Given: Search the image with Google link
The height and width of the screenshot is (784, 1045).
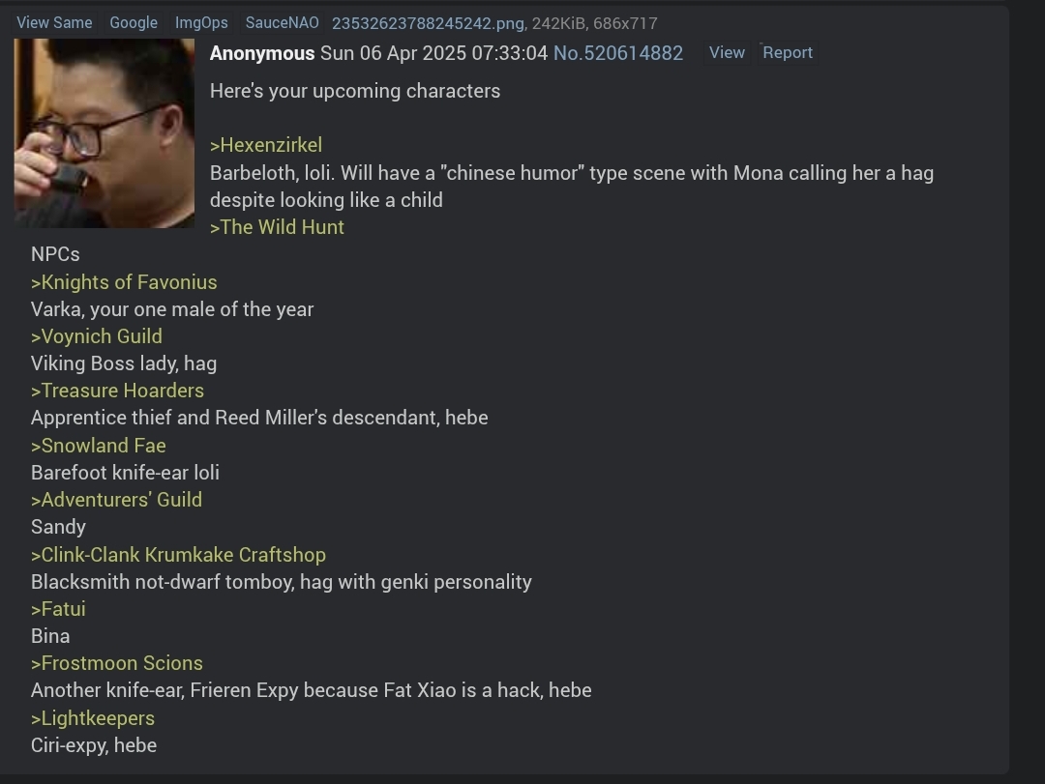Looking at the screenshot, I should [x=134, y=22].
